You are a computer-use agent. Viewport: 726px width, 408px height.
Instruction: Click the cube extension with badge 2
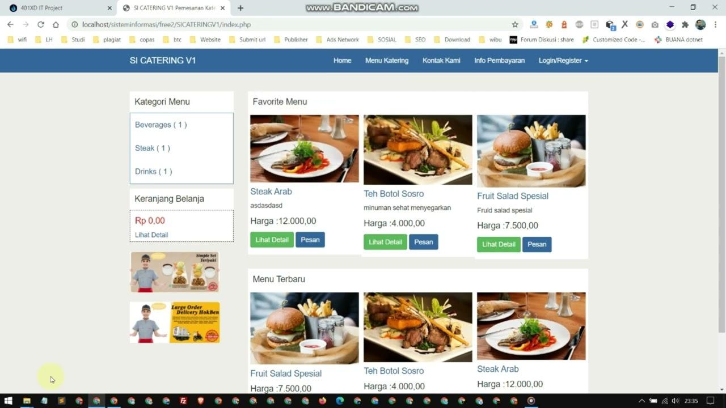tap(610, 25)
